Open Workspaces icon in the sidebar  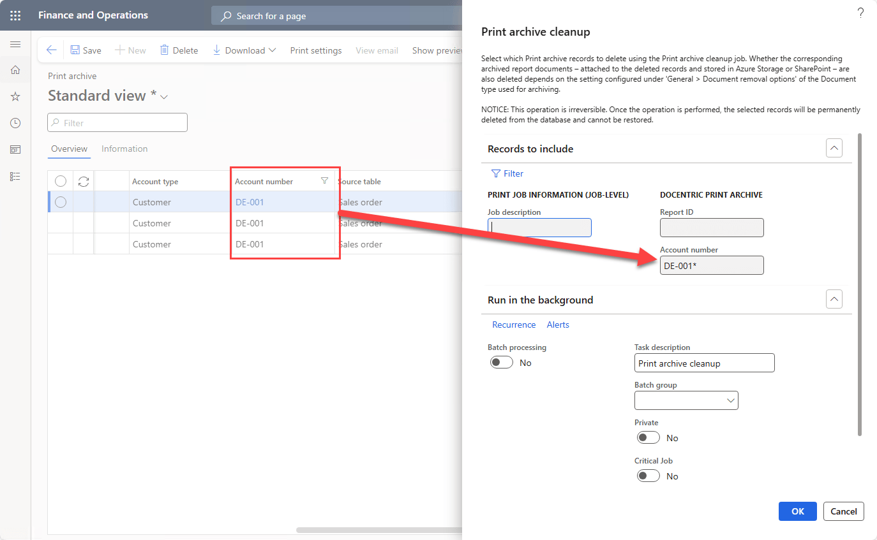15,149
